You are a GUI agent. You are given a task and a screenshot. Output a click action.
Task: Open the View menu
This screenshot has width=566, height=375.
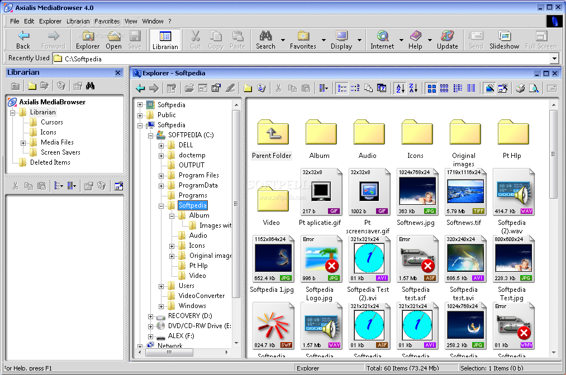131,21
